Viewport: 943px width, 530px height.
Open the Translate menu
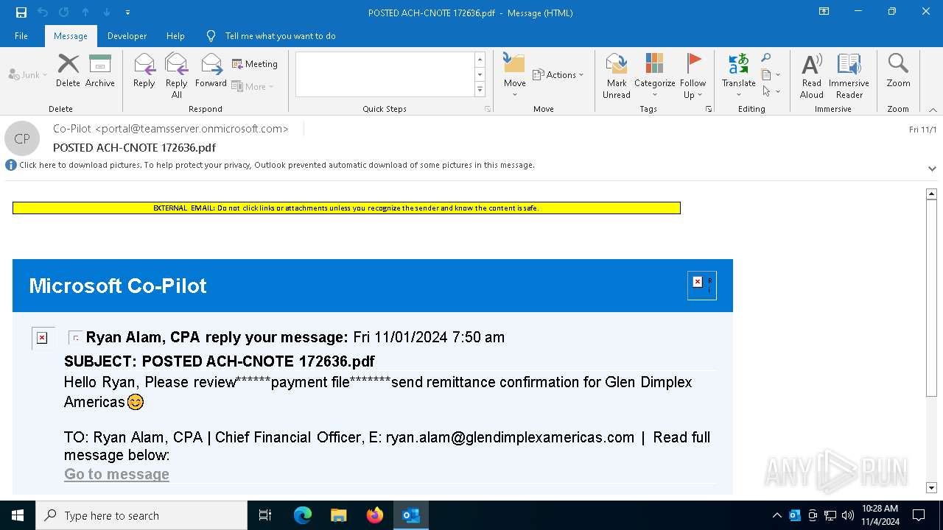[x=738, y=76]
